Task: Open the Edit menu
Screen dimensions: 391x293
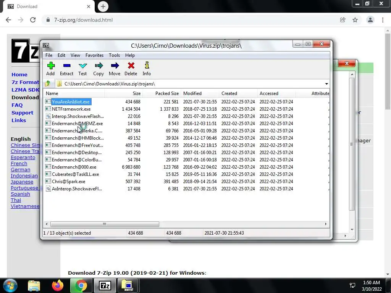Action: (x=61, y=55)
